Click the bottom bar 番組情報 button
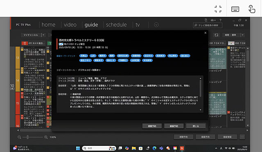This screenshot has height=152, width=262. tap(227, 137)
